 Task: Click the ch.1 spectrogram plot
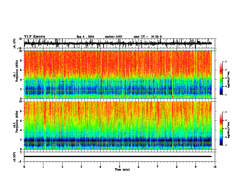coord(118,75)
